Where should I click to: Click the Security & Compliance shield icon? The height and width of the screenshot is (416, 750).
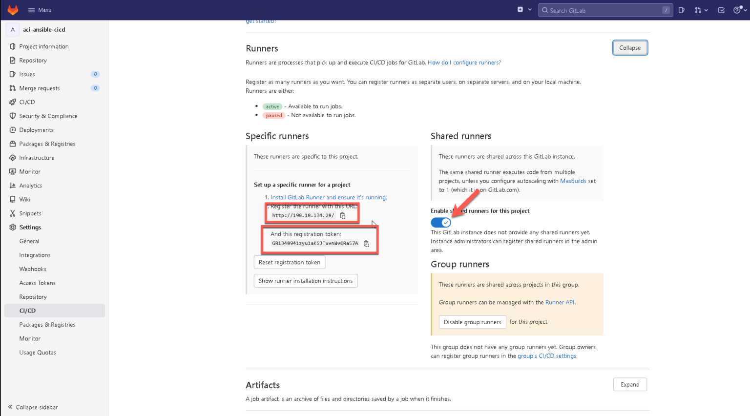click(13, 116)
